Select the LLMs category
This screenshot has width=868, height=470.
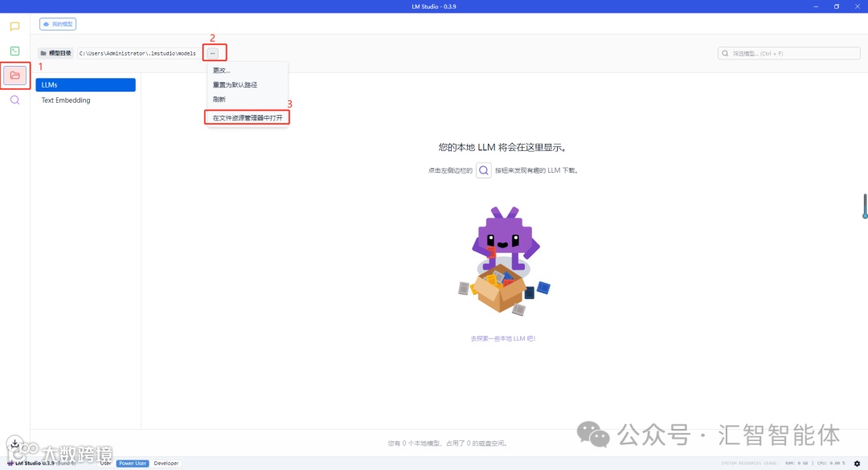tap(86, 84)
